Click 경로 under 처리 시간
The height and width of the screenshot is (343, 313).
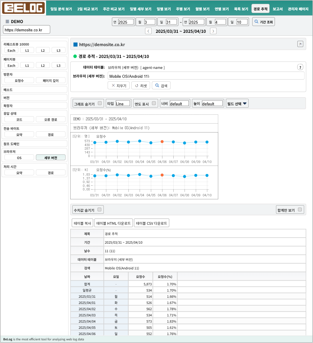51,173
